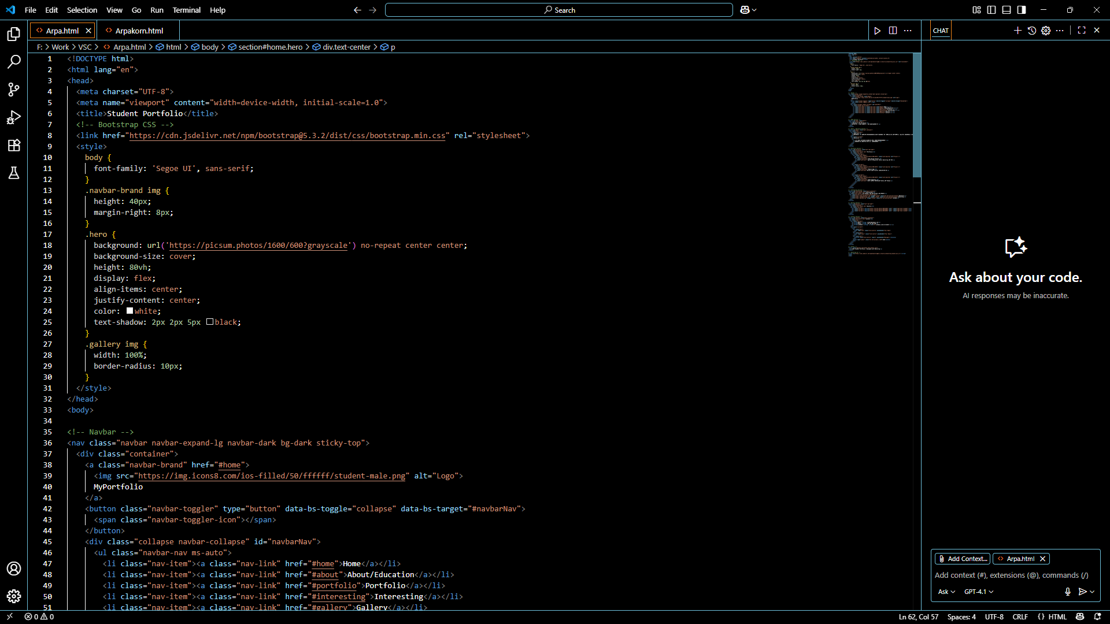The height and width of the screenshot is (624, 1110).
Task: Open remote window indicator in status bar
Action: point(10,616)
